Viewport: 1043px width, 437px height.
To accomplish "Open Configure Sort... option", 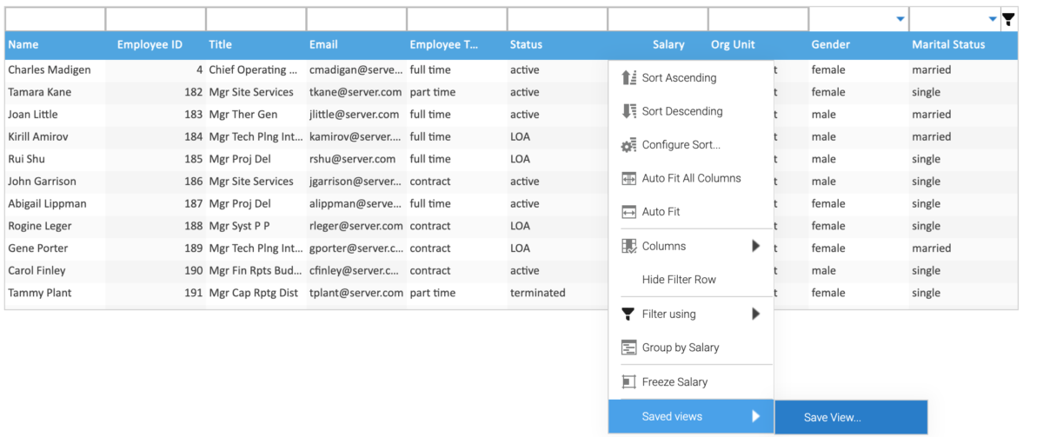I will pos(691,145).
